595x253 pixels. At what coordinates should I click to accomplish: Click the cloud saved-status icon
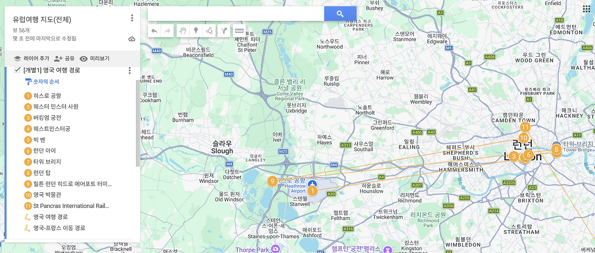pos(132,39)
